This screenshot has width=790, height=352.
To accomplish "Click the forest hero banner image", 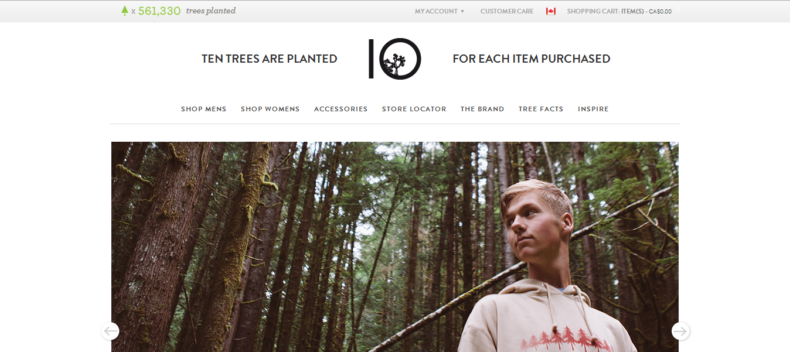I will pyautogui.click(x=395, y=247).
